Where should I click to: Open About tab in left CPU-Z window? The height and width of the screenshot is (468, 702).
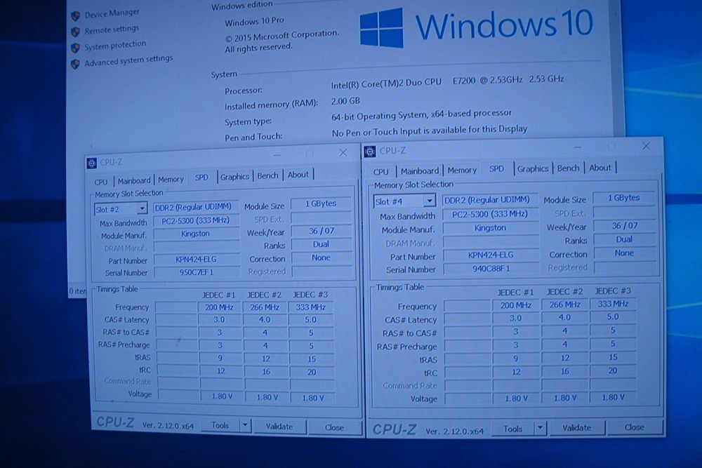point(298,175)
